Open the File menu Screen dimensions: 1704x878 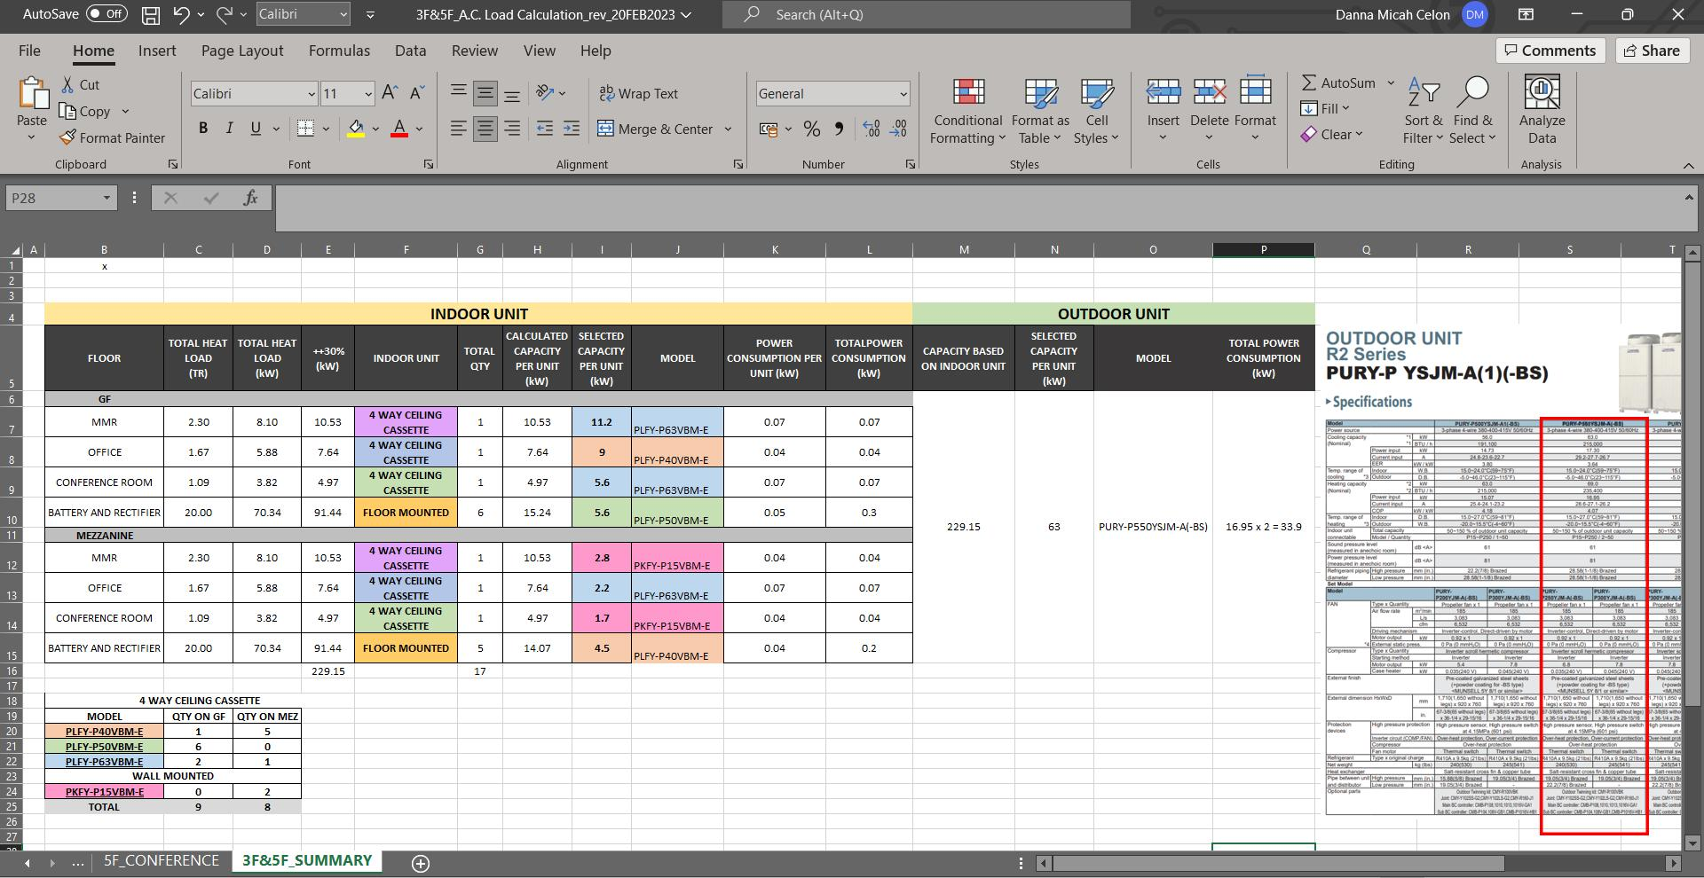(29, 51)
